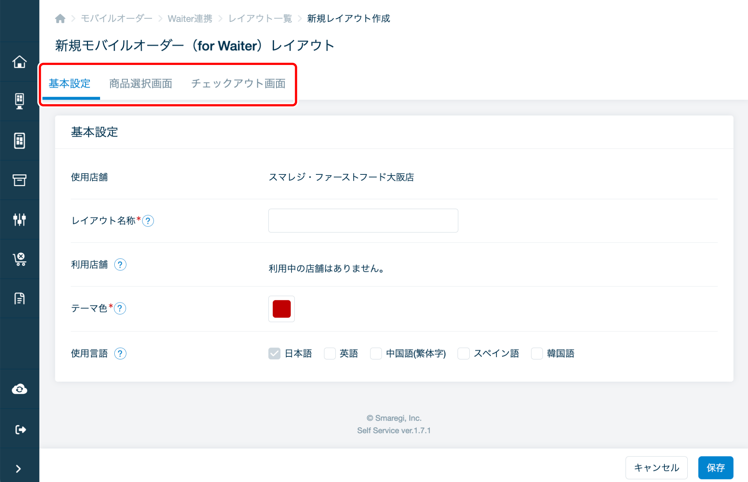The width and height of the screenshot is (748, 482).
Task: Switch to 商品選択画面 tab
Action: pos(141,84)
